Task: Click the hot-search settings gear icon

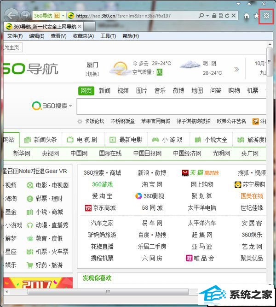Action: 80,122
